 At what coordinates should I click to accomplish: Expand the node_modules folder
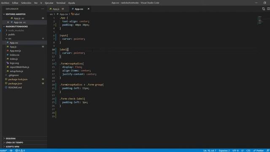(x=16, y=30)
